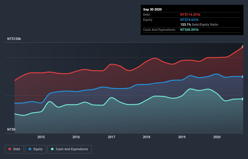248x159 pixels.
Task: Click the 2020 x-axis label
Action: coord(217,137)
